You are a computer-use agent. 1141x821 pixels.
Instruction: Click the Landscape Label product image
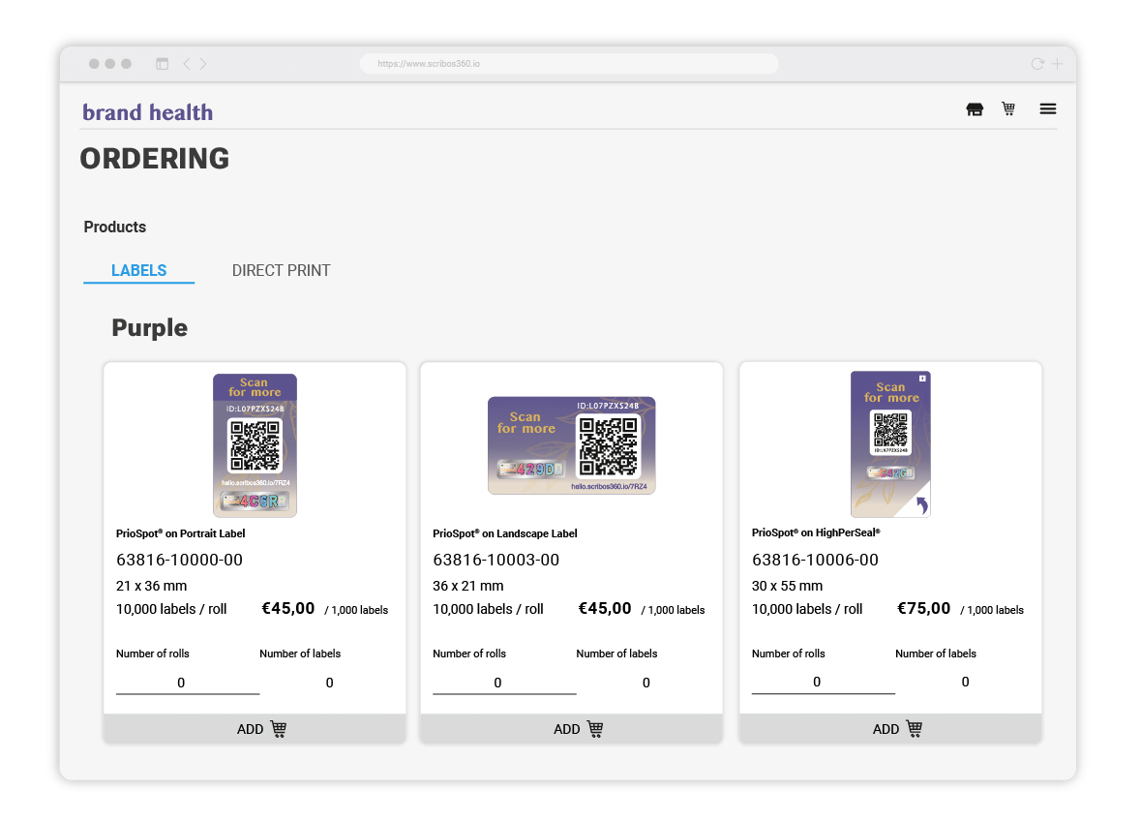(x=571, y=445)
